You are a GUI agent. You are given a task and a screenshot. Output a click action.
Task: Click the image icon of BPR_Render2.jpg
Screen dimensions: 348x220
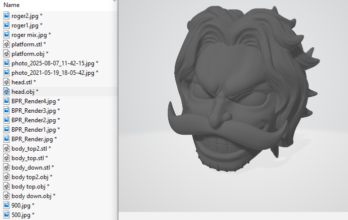click(6, 120)
